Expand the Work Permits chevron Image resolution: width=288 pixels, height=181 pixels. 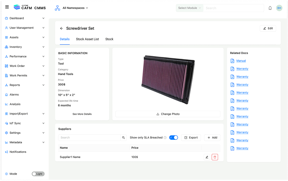43,76
